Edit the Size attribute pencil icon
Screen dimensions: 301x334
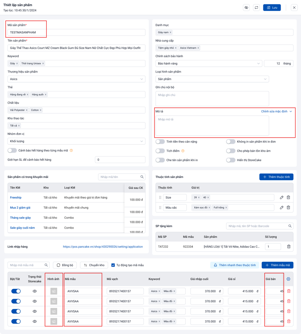pyautogui.click(x=281, y=198)
